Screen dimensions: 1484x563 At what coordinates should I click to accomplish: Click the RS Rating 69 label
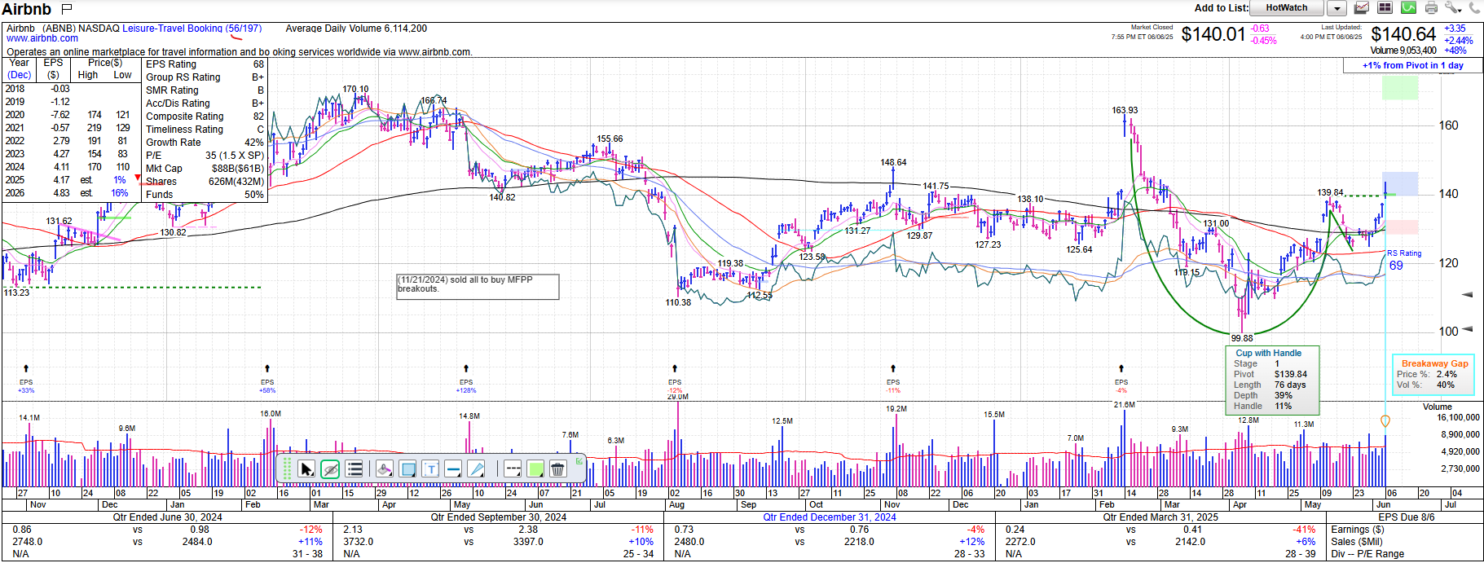point(1404,260)
